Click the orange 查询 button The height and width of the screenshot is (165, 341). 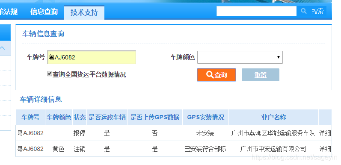[x=216, y=75]
